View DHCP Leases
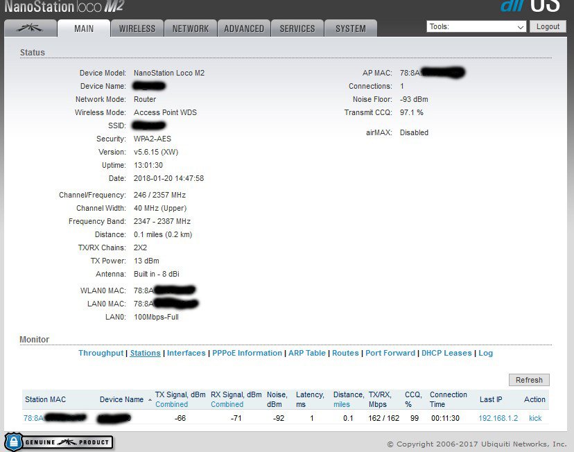The image size is (574, 452). [x=446, y=353]
